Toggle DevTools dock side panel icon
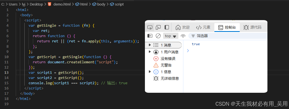Image resolution: width=289 pixels, height=109 pixels. point(167,27)
